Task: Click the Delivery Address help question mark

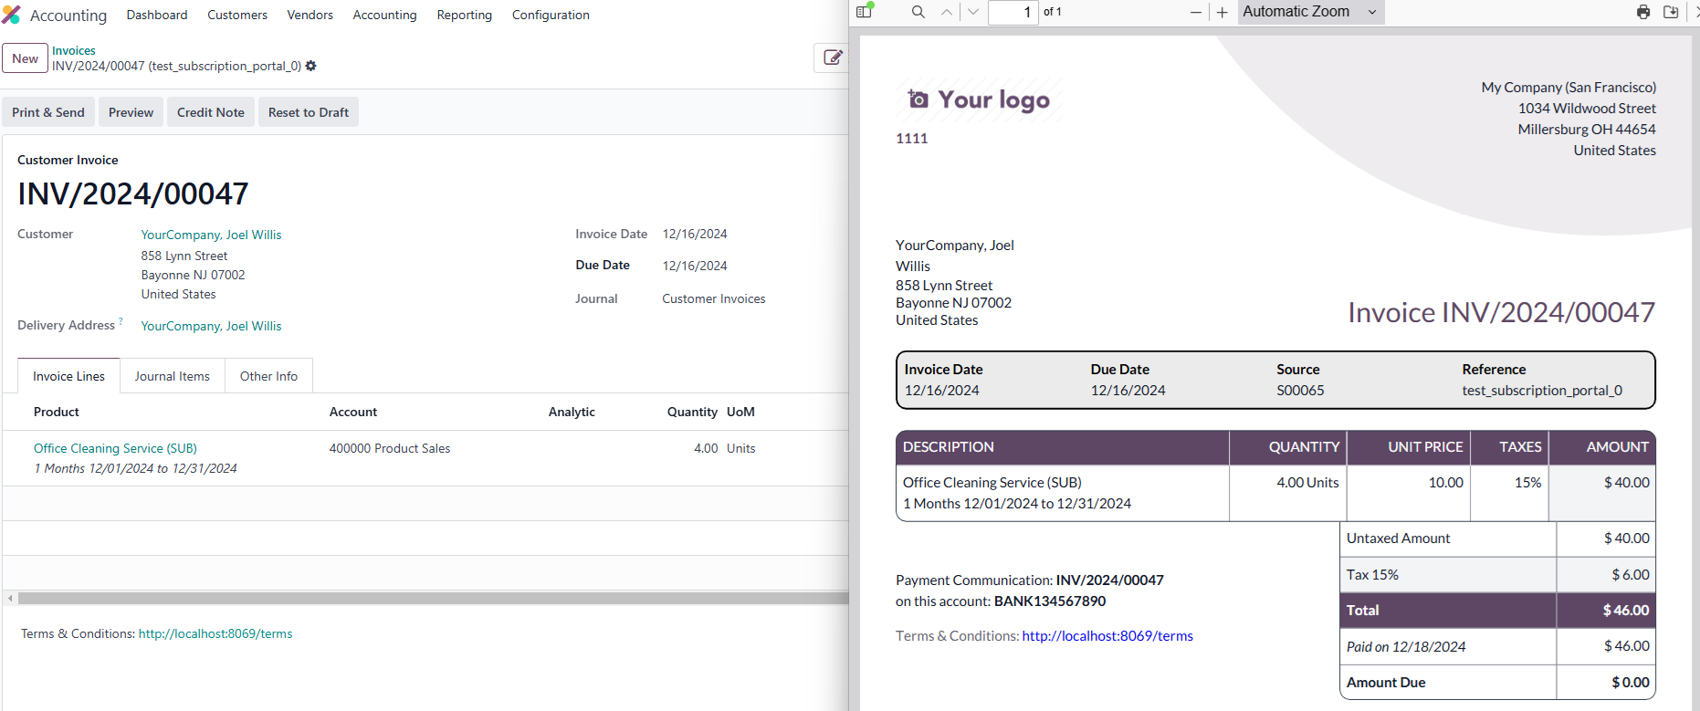Action: pyautogui.click(x=121, y=321)
